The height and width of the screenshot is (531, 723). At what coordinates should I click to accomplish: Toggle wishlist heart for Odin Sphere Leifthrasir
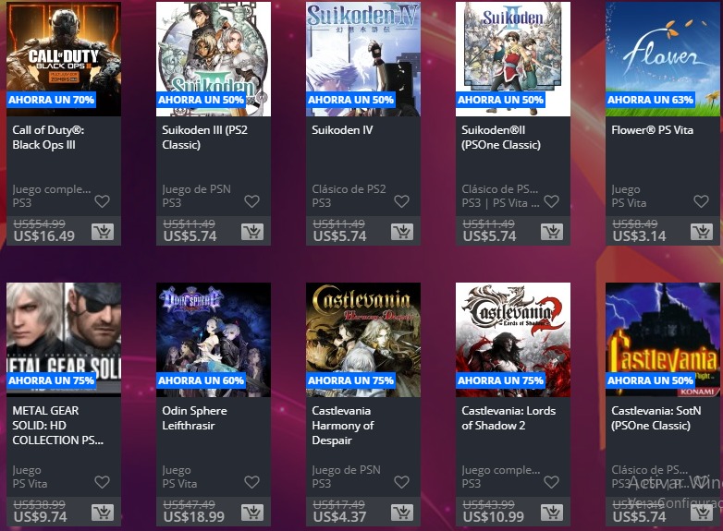[251, 482]
